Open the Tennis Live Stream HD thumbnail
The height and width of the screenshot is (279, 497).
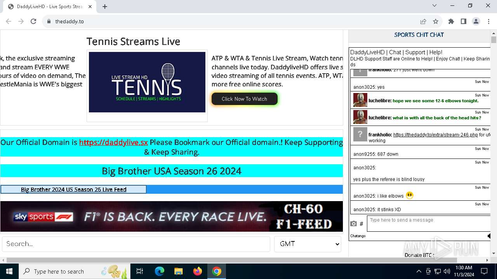(x=147, y=82)
